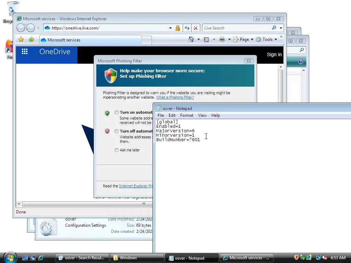Click the red Stop loading button
This screenshot has height=263, width=351.
[x=195, y=28]
